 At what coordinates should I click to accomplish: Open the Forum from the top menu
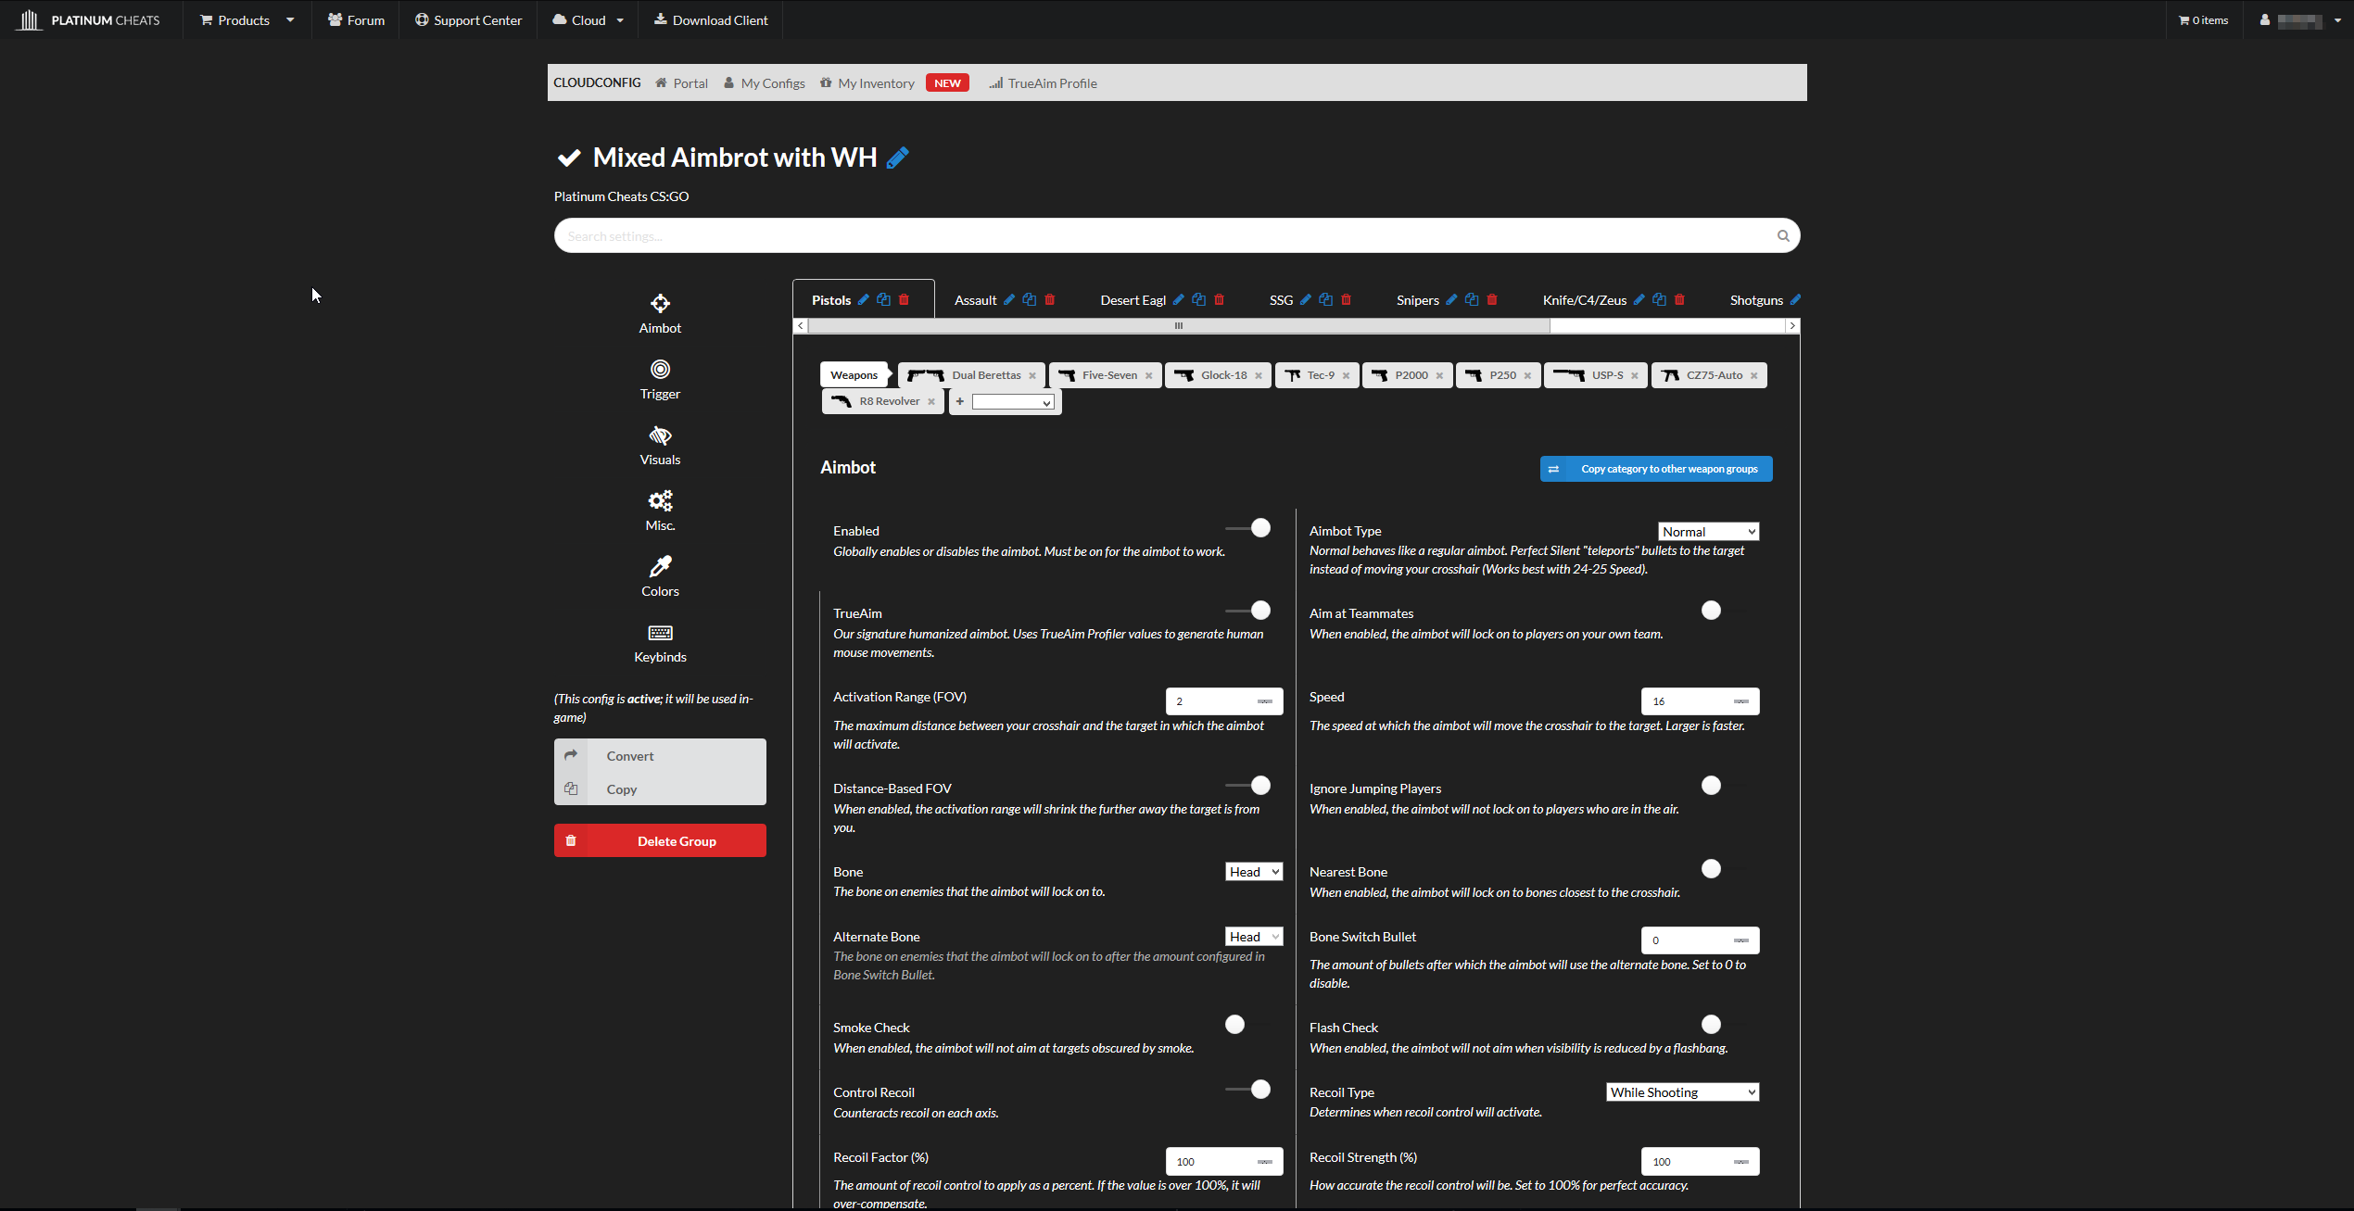pyautogui.click(x=356, y=19)
